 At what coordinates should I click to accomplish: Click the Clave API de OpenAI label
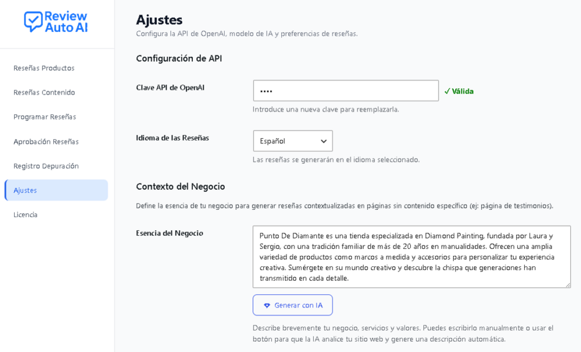click(170, 88)
